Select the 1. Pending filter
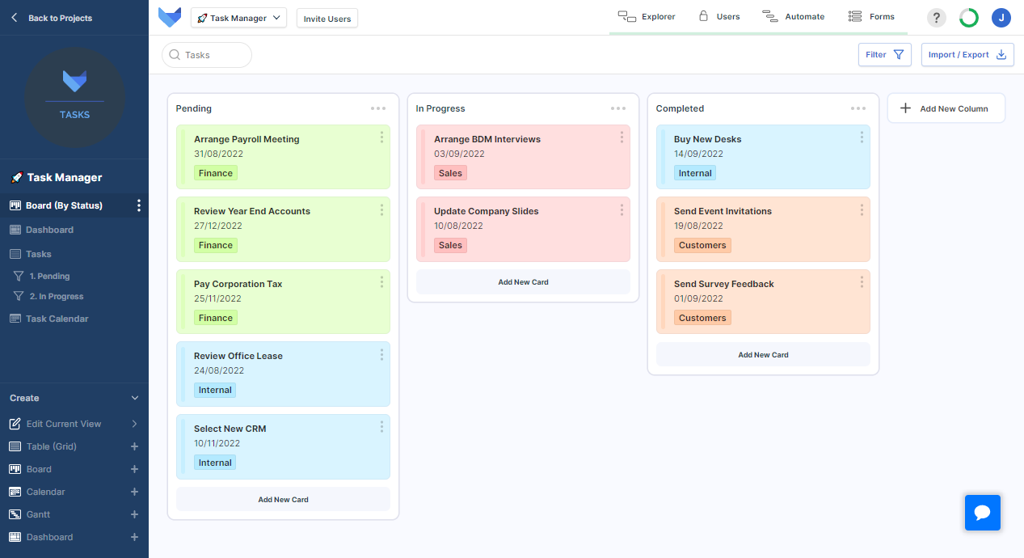Image resolution: width=1024 pixels, height=558 pixels. (x=49, y=276)
